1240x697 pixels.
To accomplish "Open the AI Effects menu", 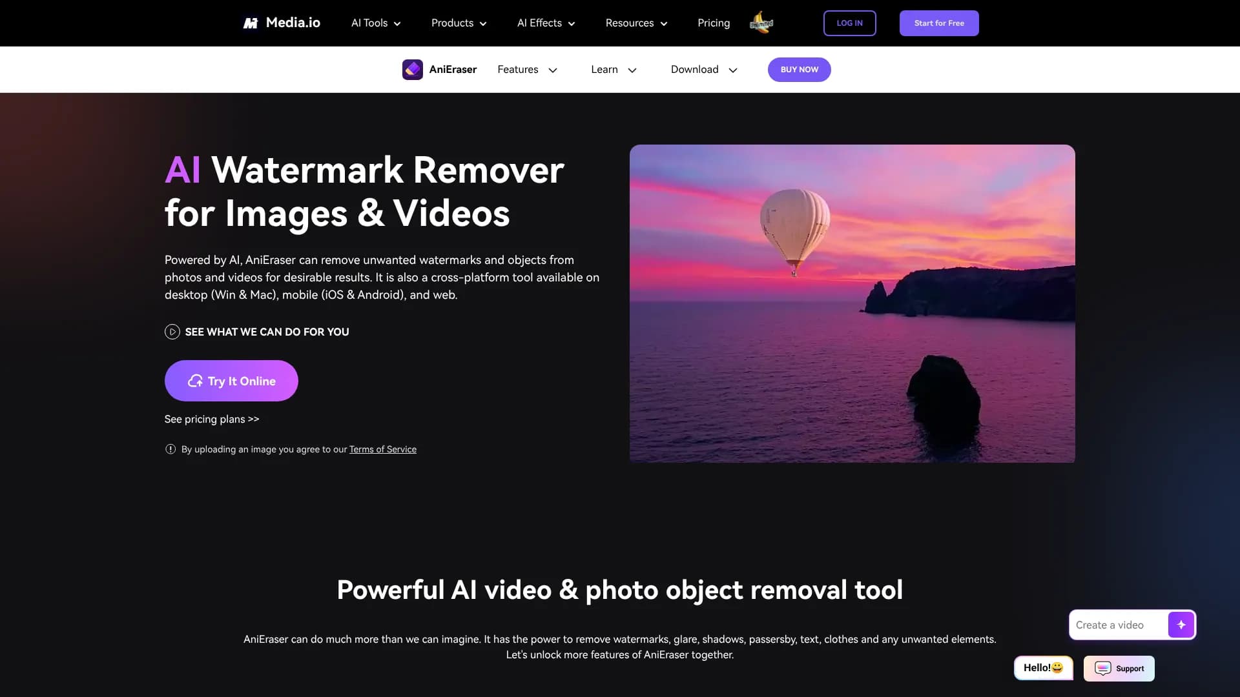I will [545, 23].
